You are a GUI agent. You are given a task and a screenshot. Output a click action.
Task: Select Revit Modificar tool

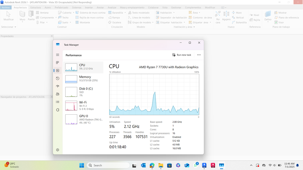(8, 16)
